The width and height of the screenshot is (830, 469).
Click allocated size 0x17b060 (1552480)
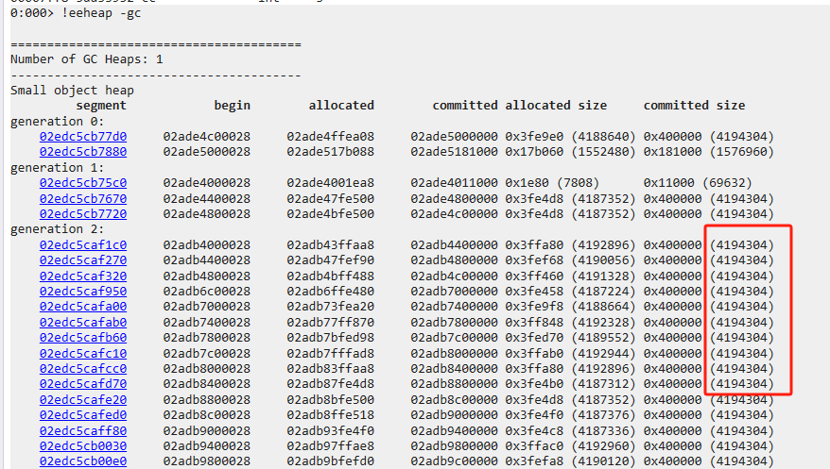[570, 152]
